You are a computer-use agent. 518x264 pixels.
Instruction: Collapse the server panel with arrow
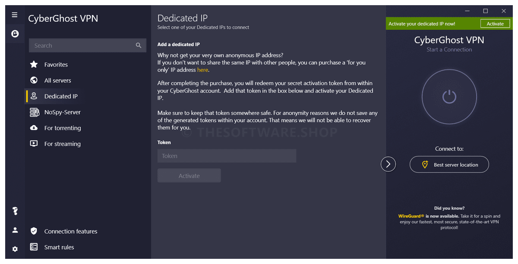(x=388, y=164)
